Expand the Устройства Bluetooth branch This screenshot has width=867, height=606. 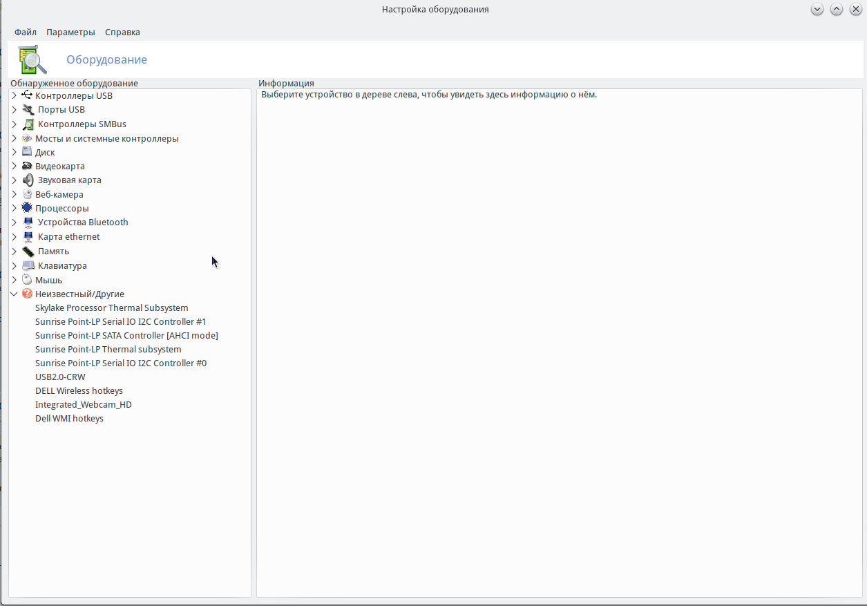coord(15,222)
